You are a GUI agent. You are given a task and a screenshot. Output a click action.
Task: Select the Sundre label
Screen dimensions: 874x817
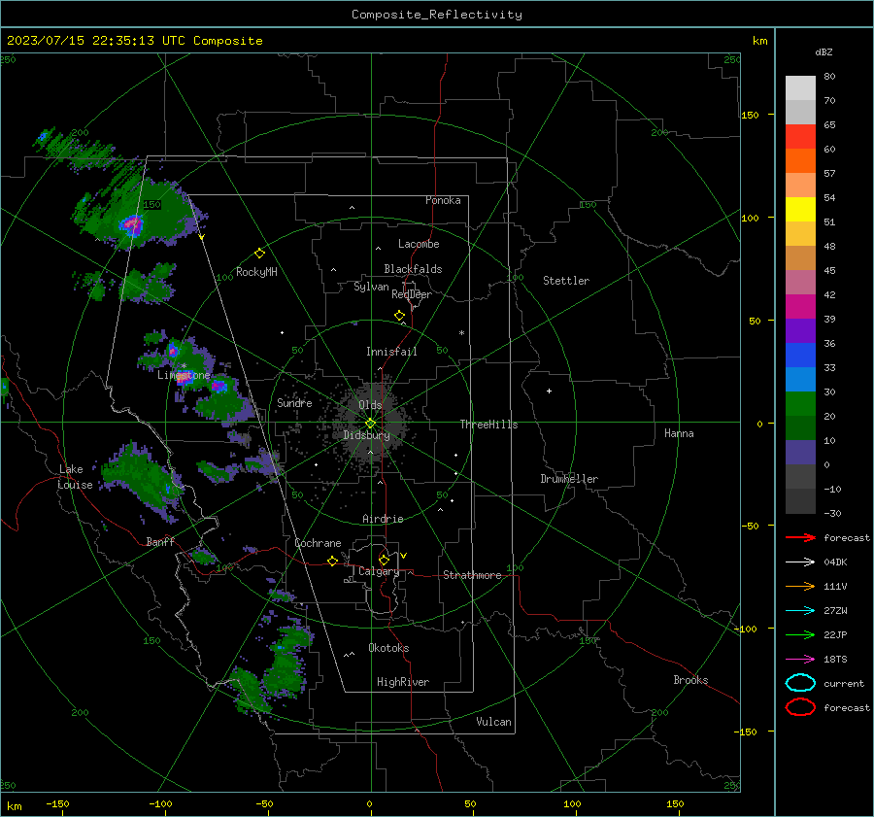(294, 402)
